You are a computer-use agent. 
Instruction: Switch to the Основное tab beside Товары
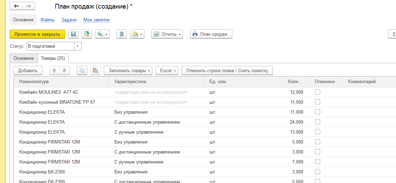pos(23,58)
